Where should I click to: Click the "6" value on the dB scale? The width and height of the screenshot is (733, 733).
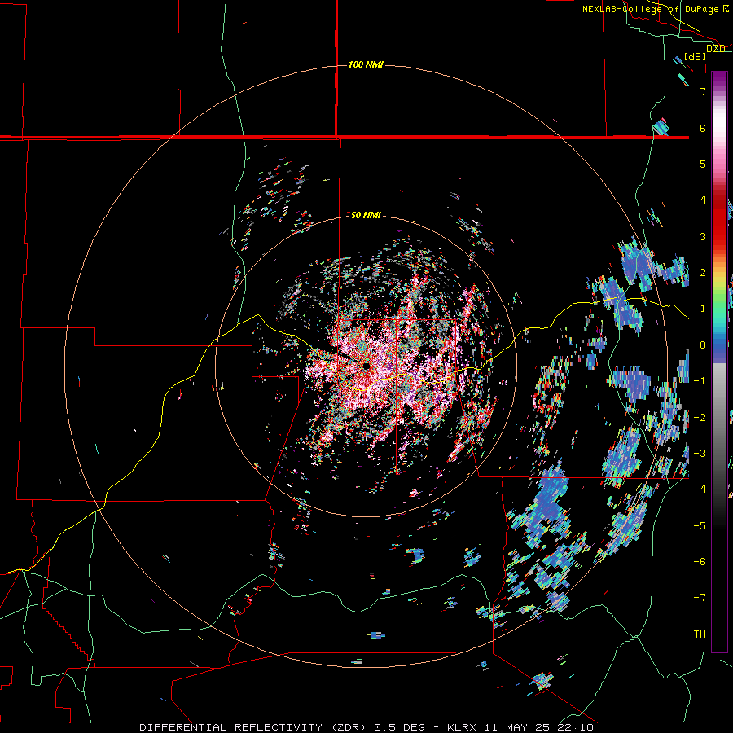703,128
